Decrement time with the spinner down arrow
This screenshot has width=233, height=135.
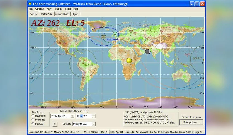point(94,117)
